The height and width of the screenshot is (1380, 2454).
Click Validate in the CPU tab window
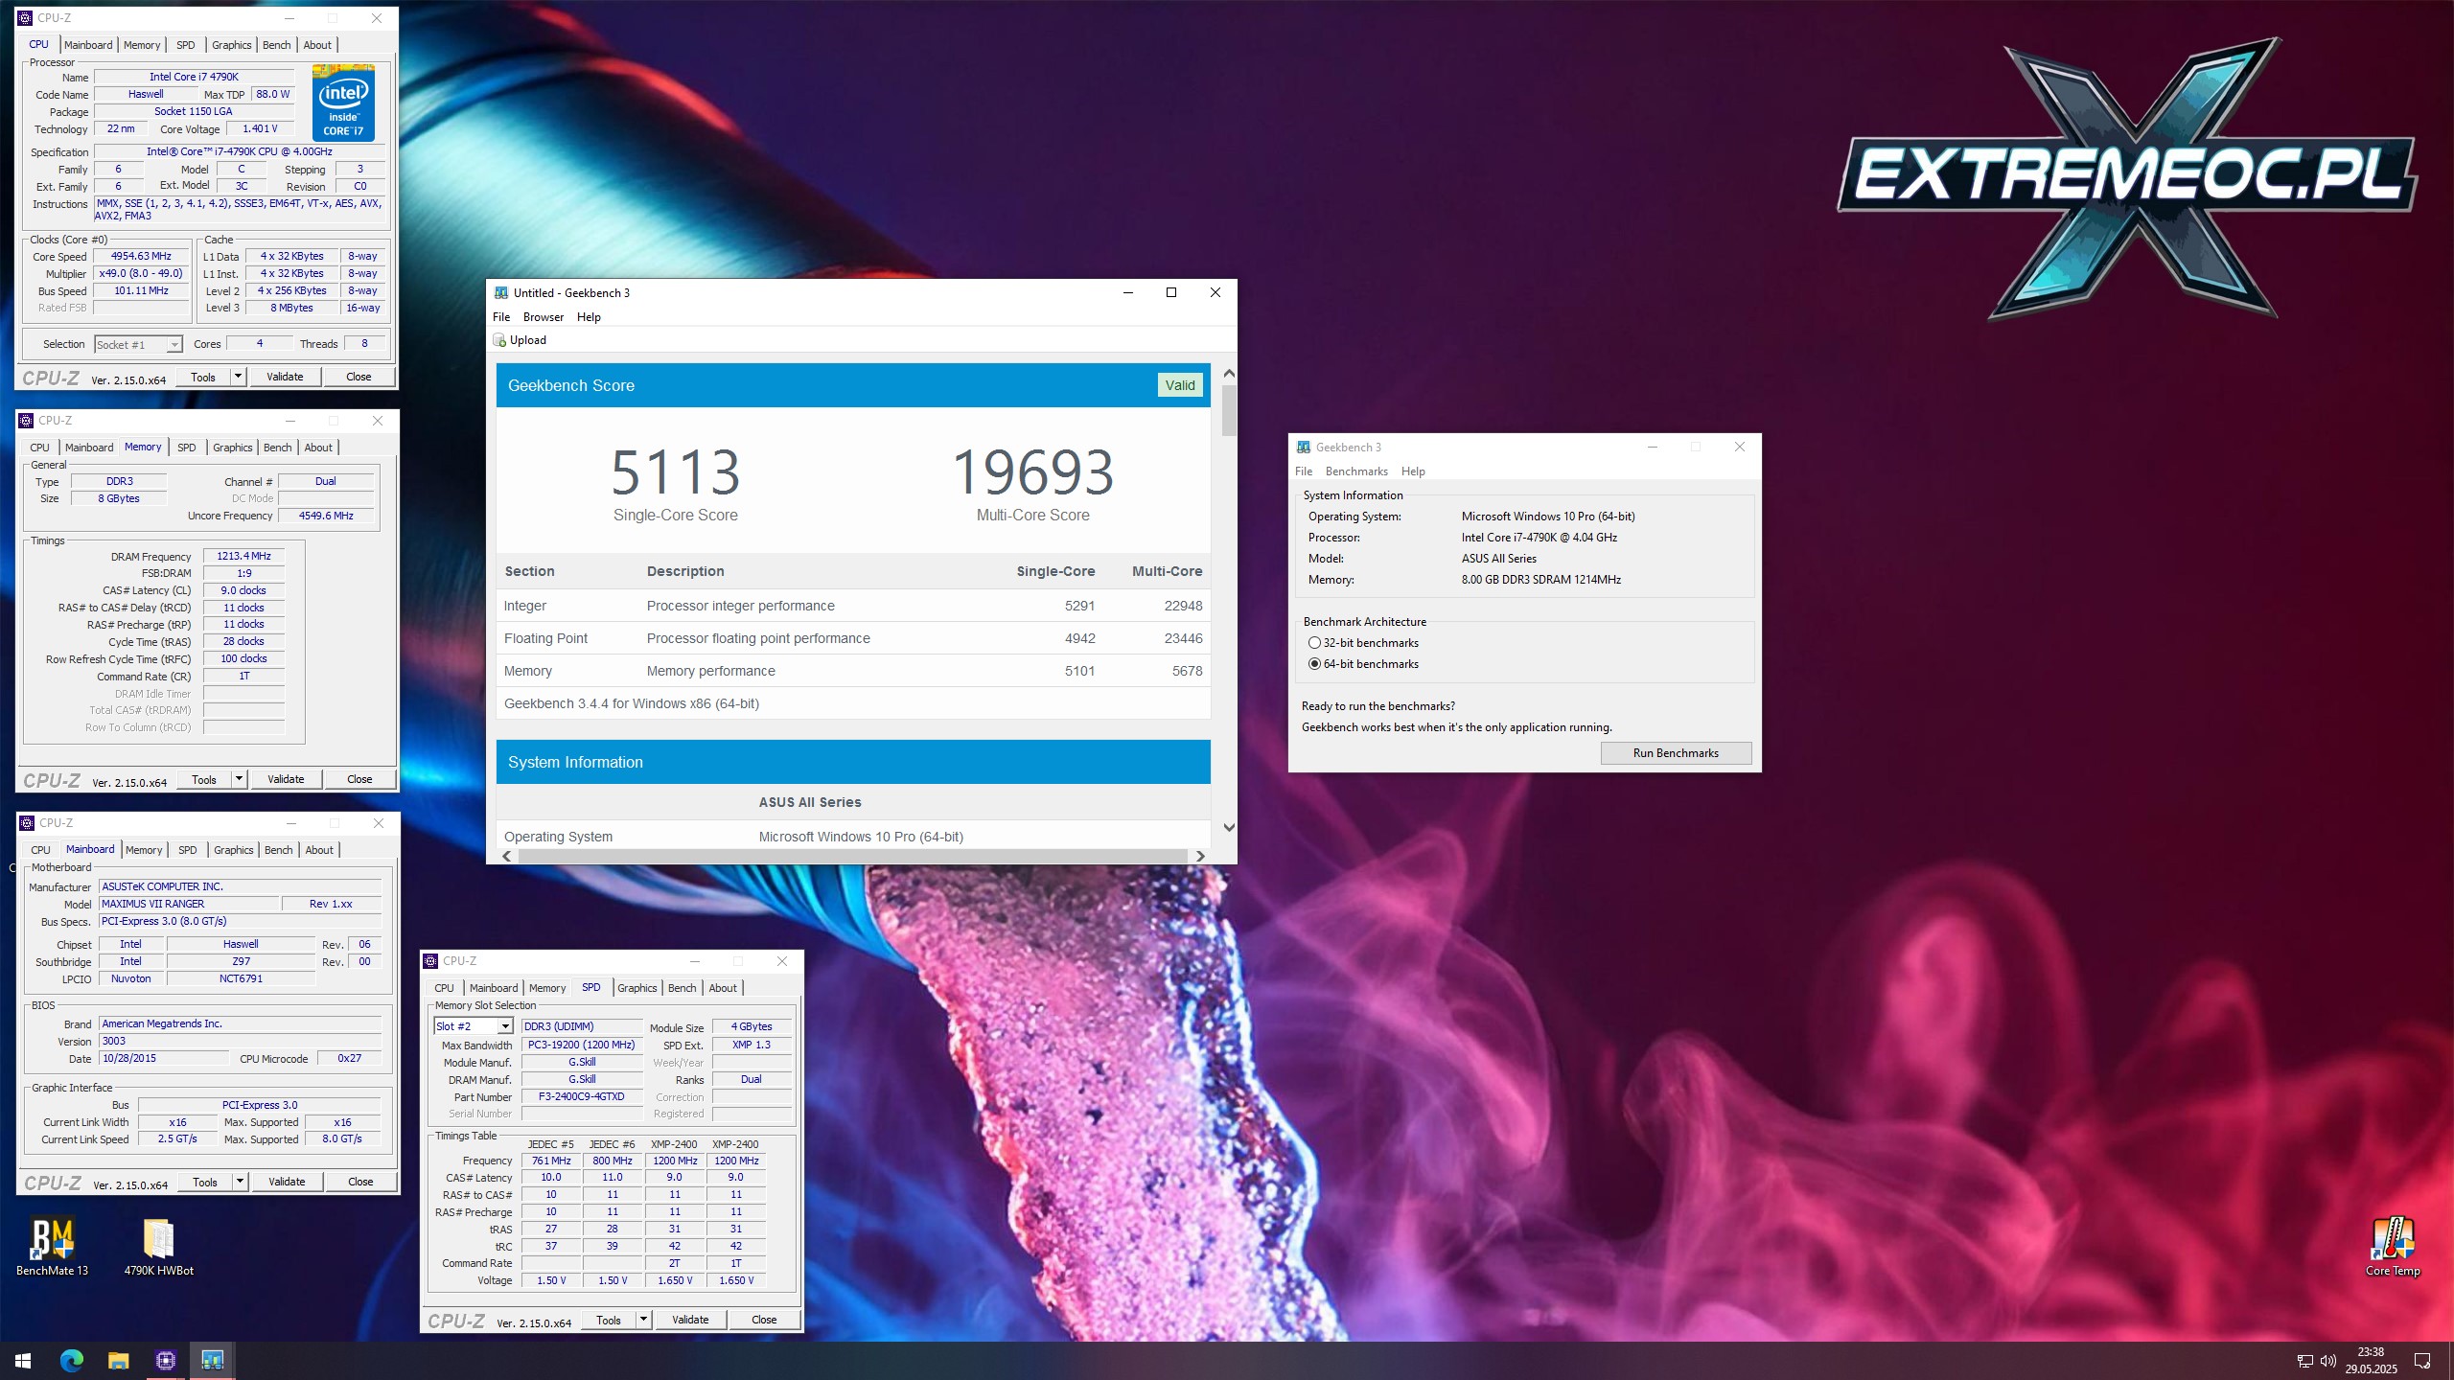(x=285, y=377)
